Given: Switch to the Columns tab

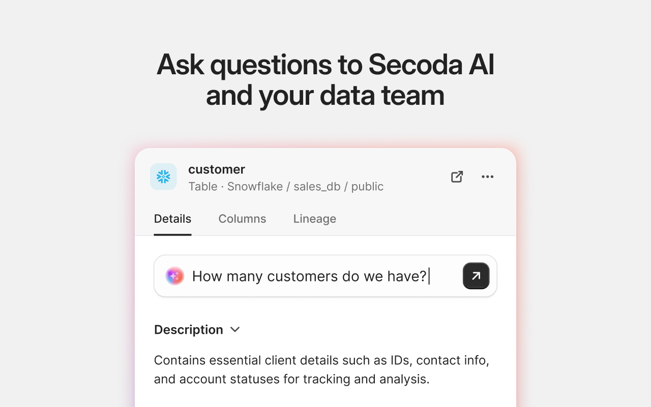Looking at the screenshot, I should click(x=242, y=219).
